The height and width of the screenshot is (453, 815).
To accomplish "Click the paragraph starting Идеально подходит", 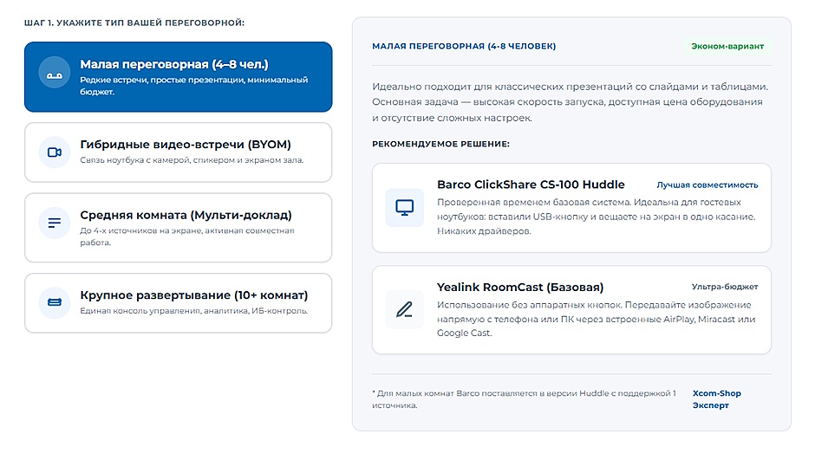I will tap(570, 102).
